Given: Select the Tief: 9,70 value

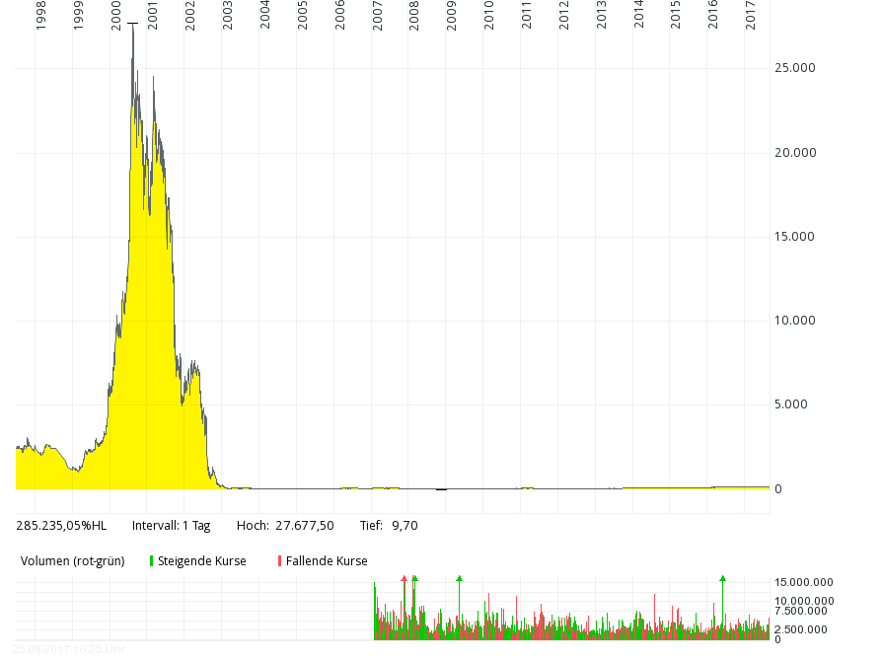Looking at the screenshot, I should pos(389,526).
